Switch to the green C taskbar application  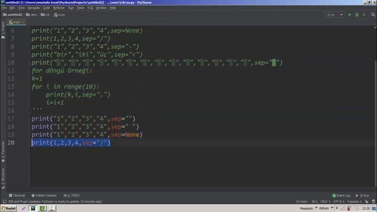pyautogui.click(x=42, y=208)
